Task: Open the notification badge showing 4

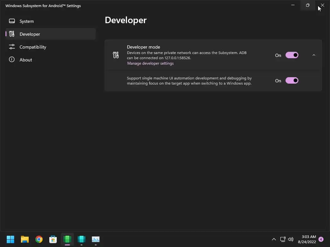Action: (321, 239)
